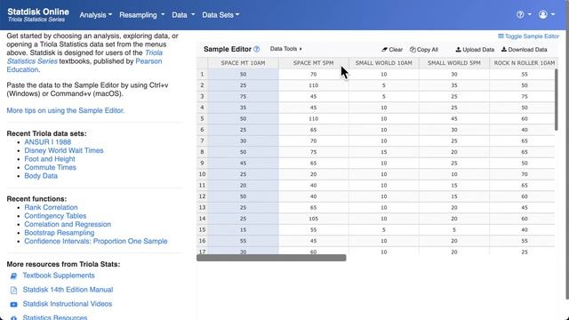Open Rank Correlation function

pyautogui.click(x=51, y=207)
